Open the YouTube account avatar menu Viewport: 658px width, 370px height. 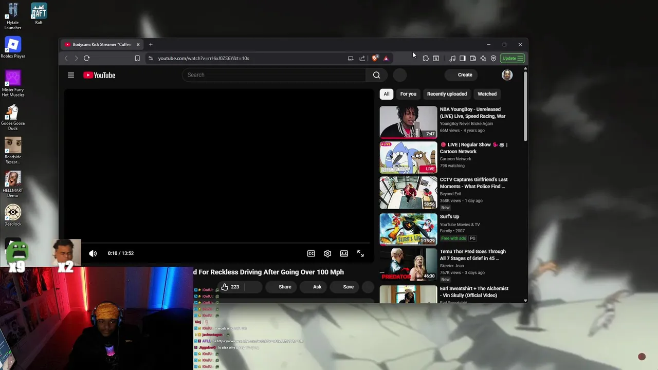tap(507, 75)
